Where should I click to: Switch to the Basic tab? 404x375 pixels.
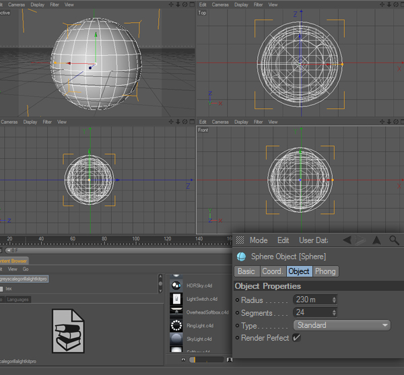tap(246, 271)
